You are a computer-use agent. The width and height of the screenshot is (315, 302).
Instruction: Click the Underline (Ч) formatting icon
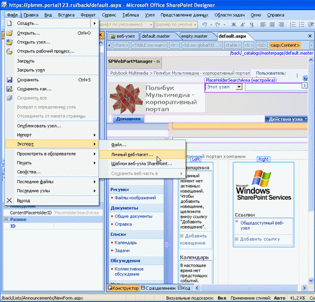pos(253,24)
